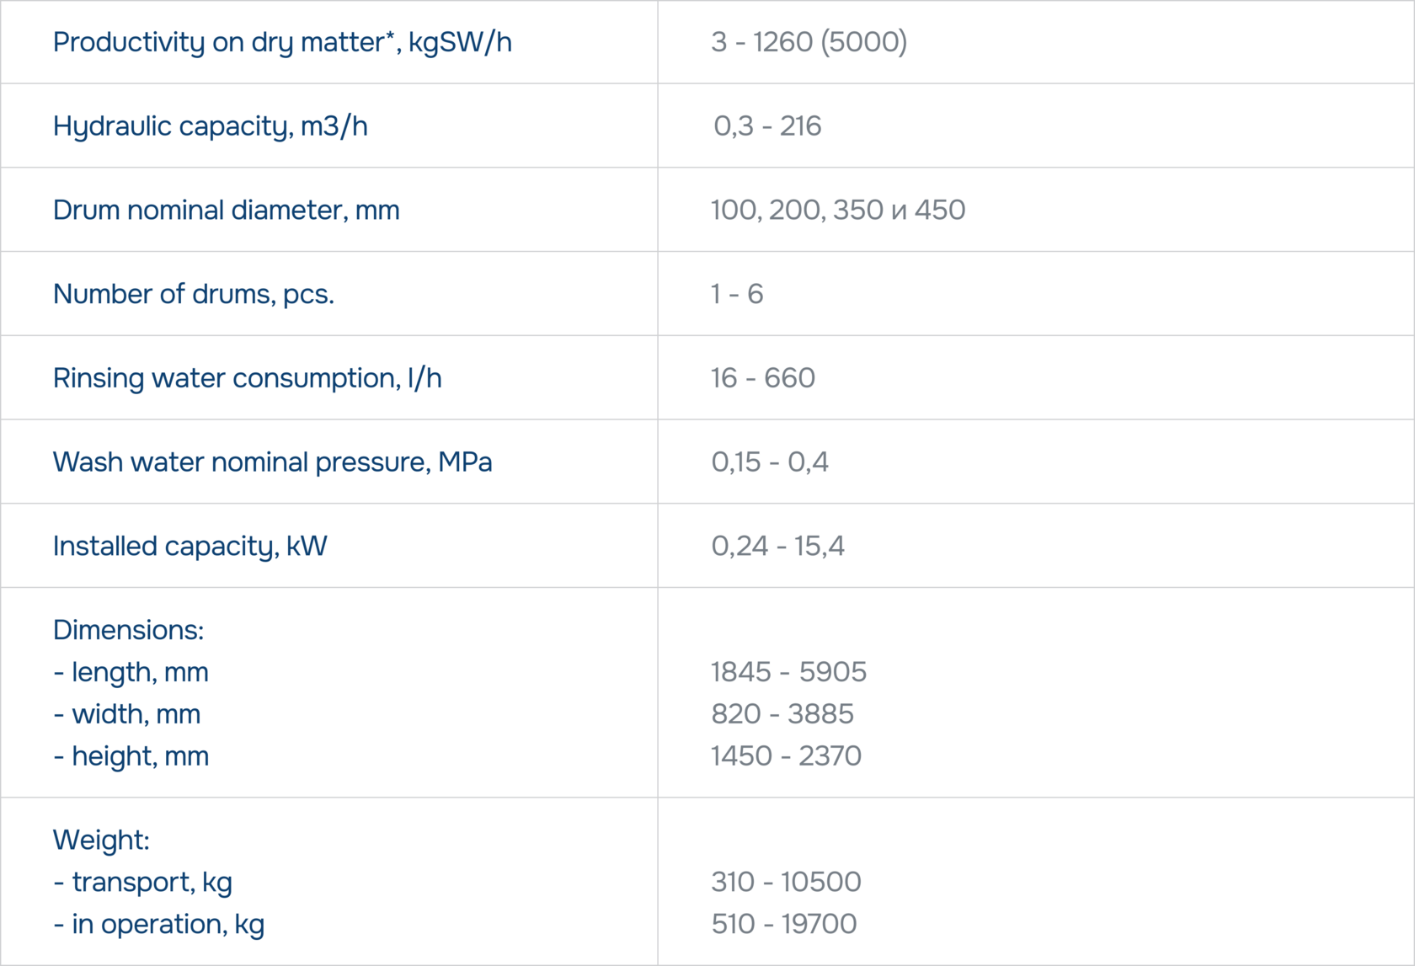Image resolution: width=1415 pixels, height=966 pixels.
Task: Select the productivity value 3 - 1260 (5000)
Action: (809, 42)
